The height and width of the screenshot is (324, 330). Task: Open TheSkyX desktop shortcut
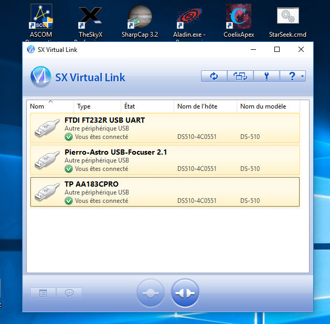(90, 22)
